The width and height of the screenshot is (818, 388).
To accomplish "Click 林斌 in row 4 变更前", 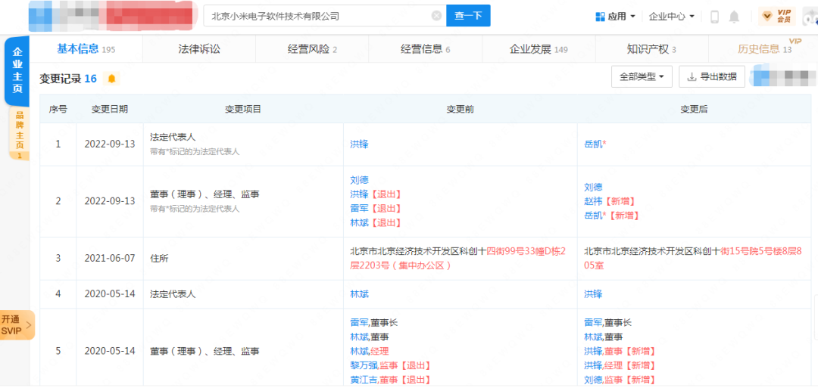I will (359, 294).
